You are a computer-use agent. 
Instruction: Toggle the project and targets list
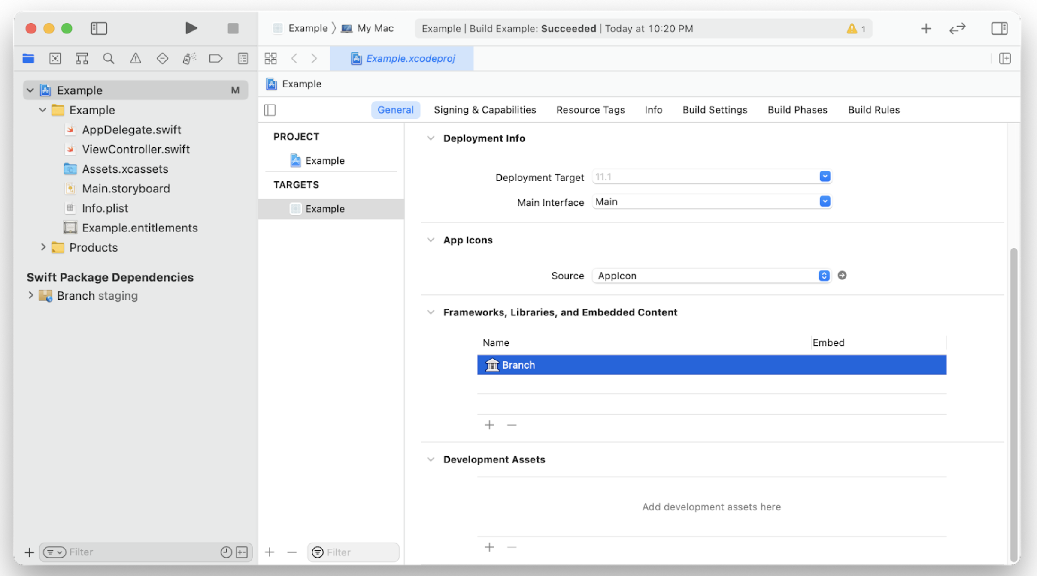(270, 110)
